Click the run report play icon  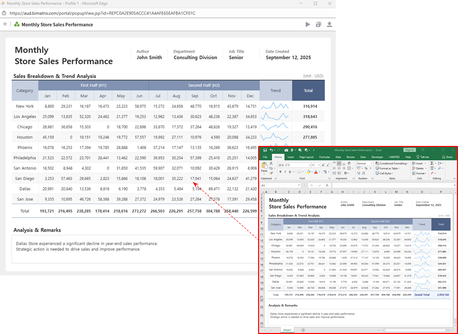(x=308, y=25)
